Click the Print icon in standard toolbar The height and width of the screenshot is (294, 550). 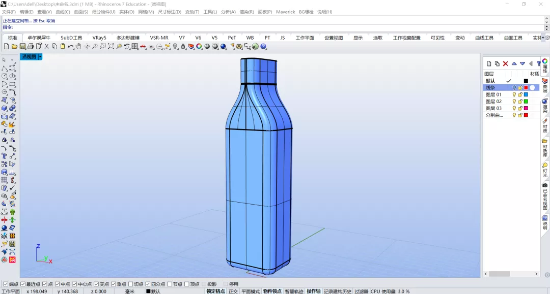tap(31, 47)
